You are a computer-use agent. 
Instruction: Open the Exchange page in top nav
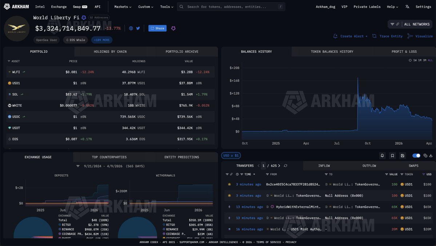click(59, 7)
